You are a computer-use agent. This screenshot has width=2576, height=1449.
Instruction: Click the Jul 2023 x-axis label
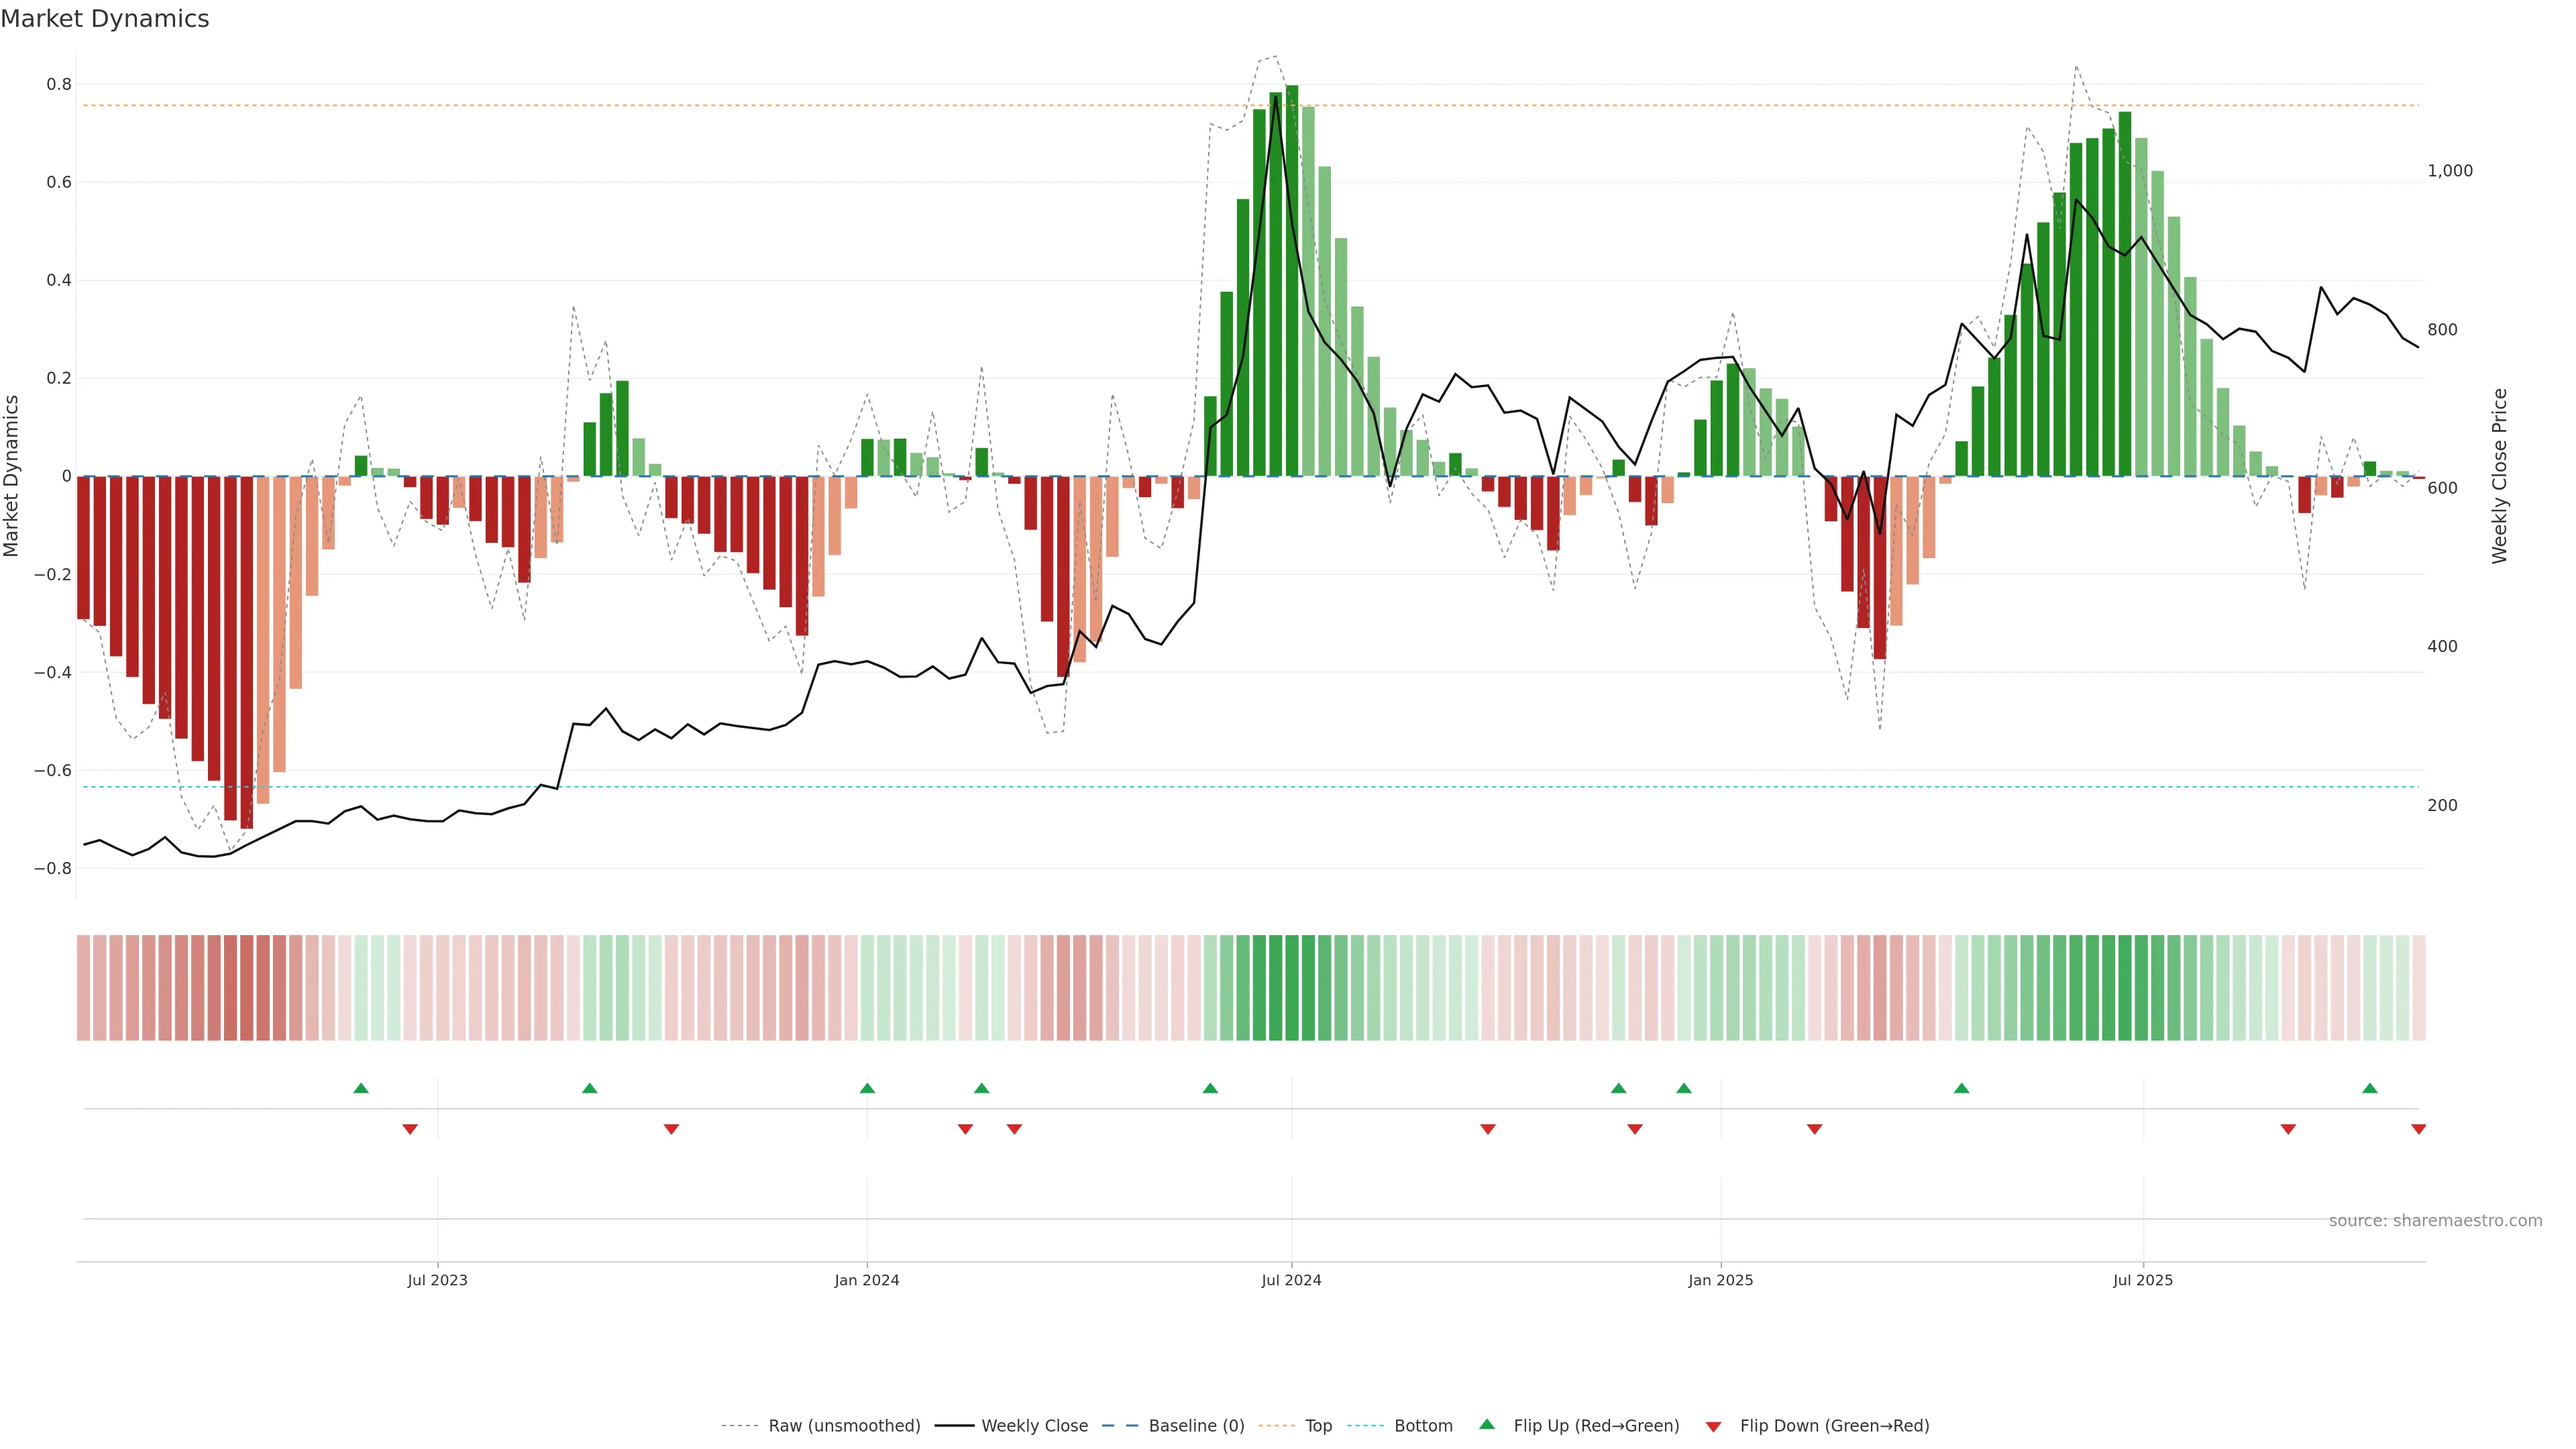[437, 1280]
